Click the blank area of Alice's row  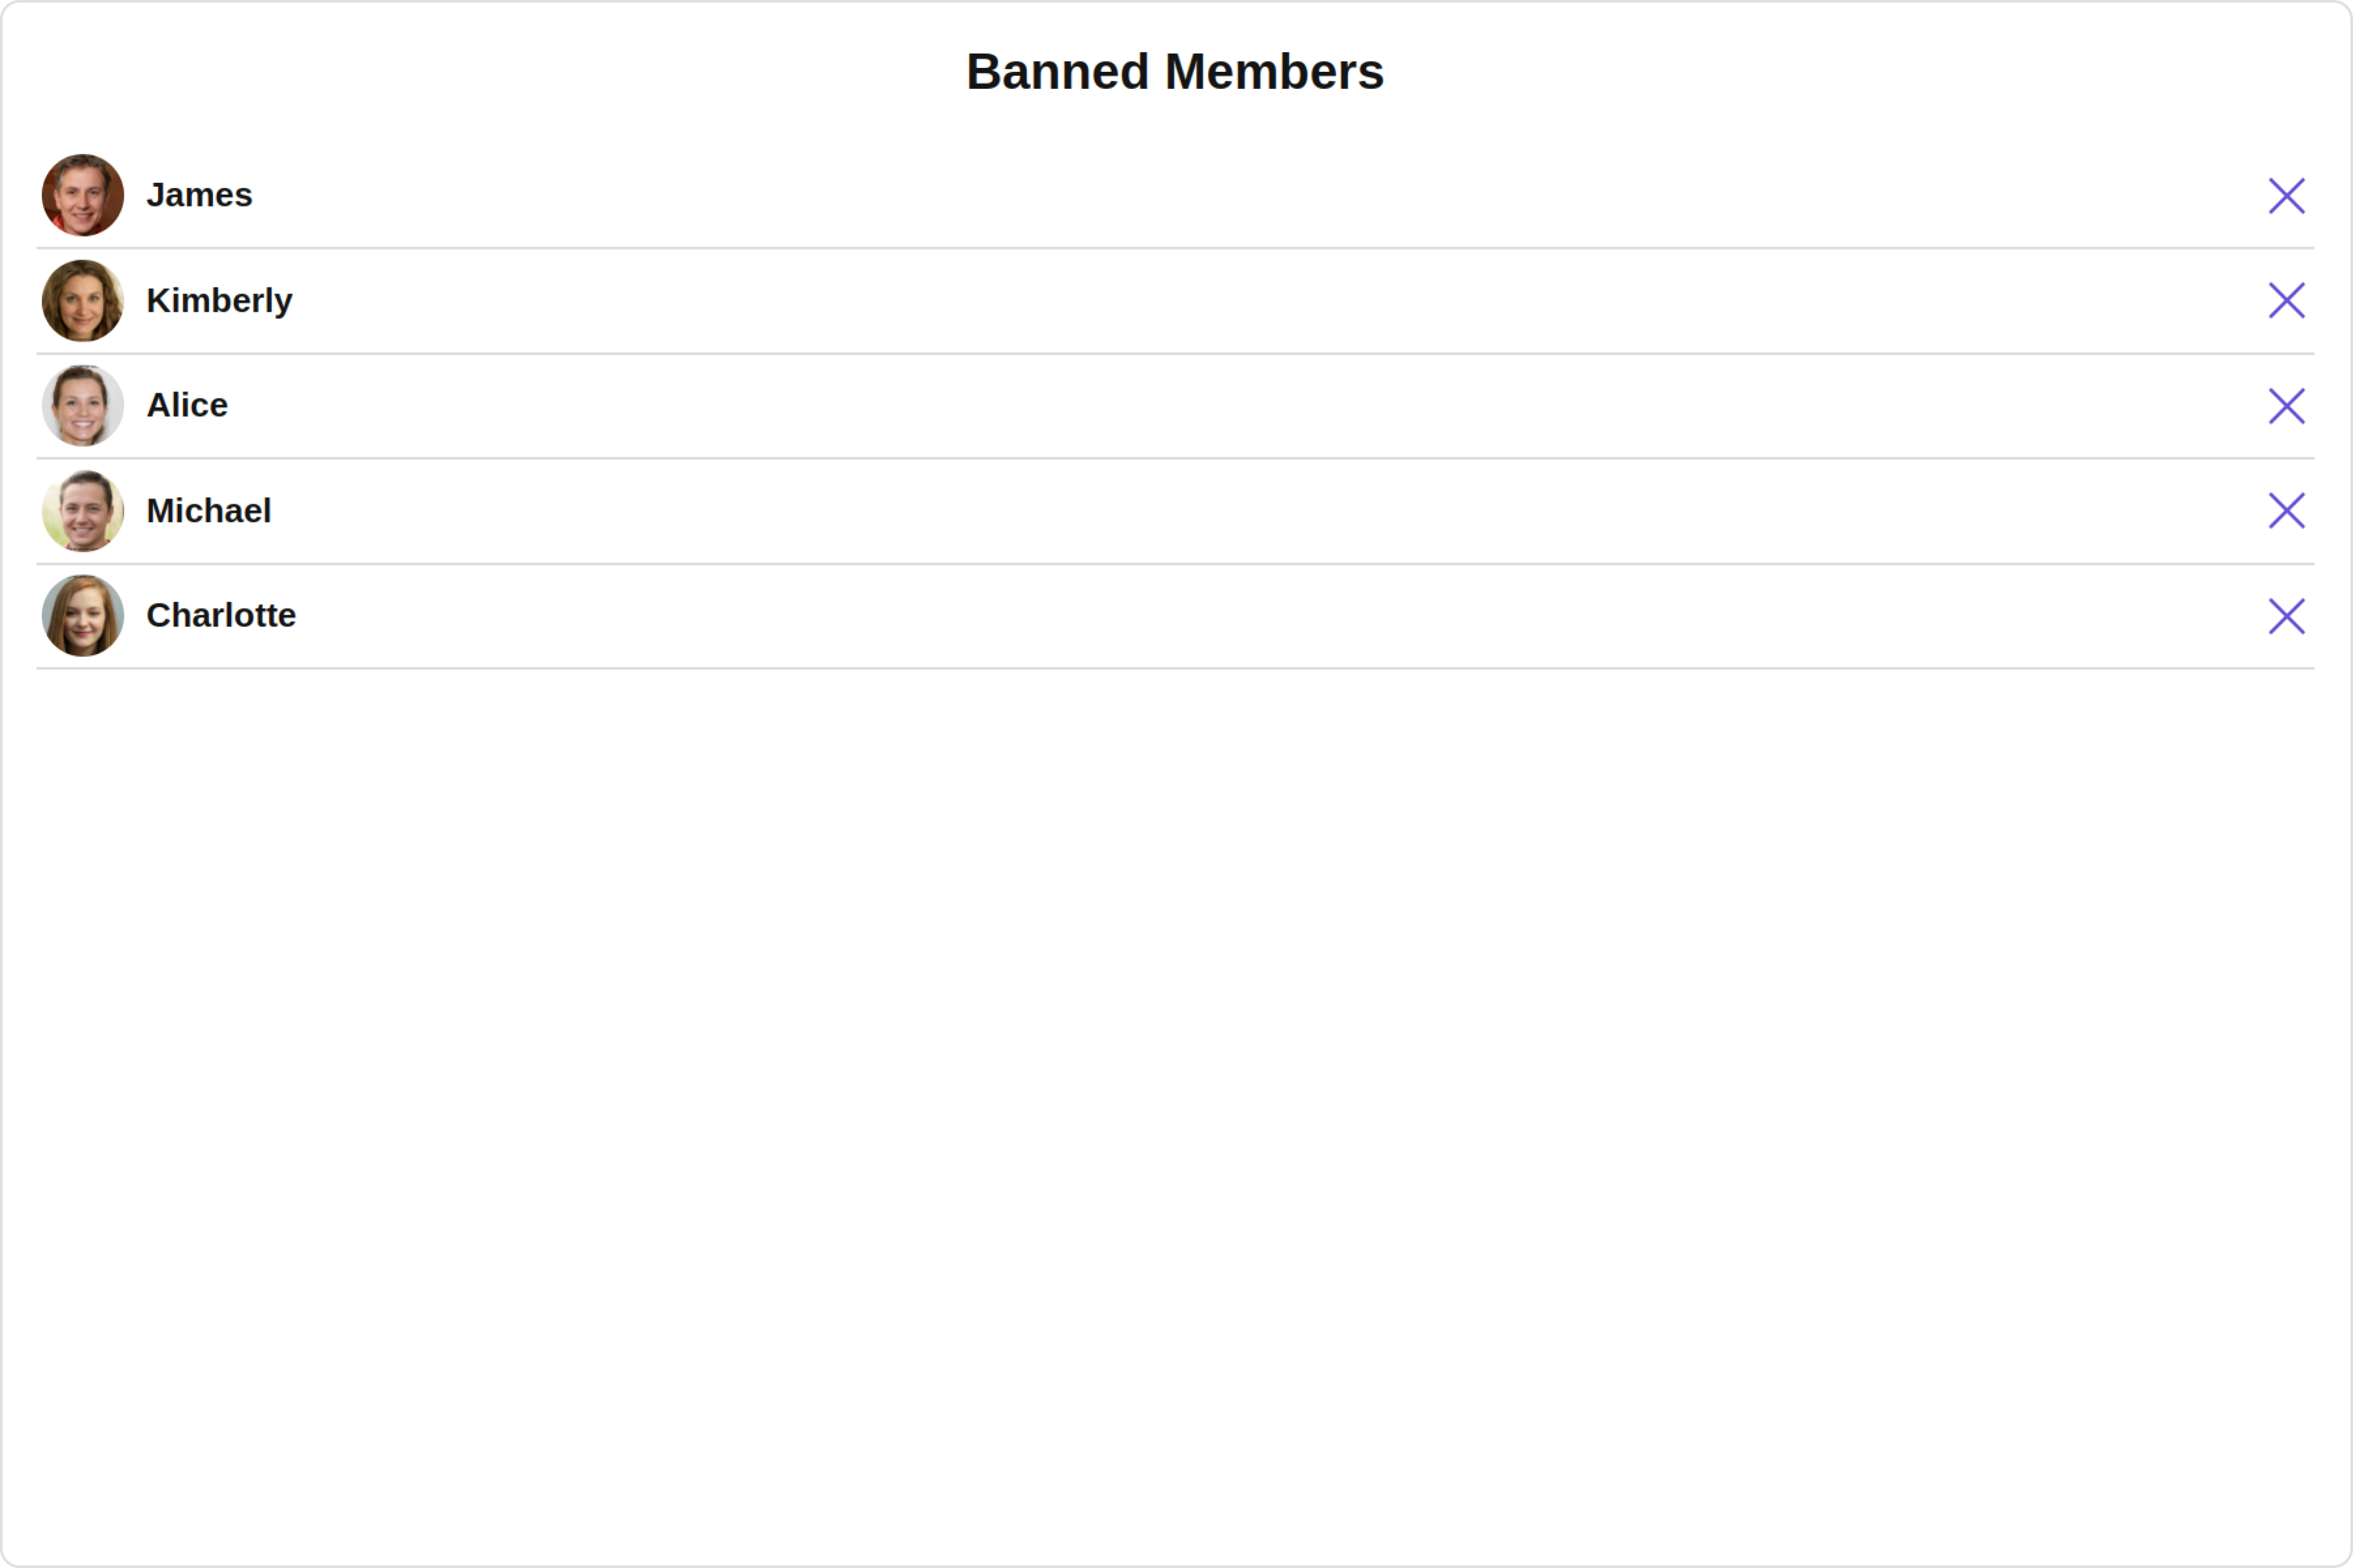click(1241, 406)
